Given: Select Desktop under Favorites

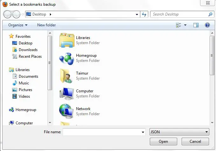Looking at the screenshot, I should [x=25, y=43].
